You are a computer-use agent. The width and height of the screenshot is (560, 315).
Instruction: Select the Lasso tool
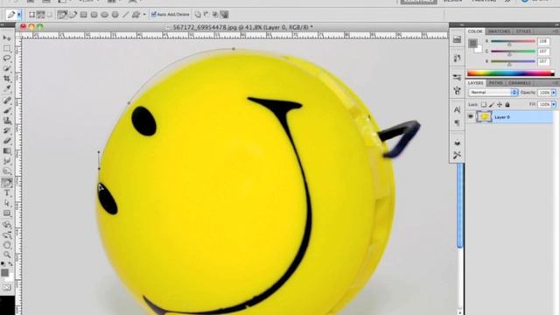7,58
